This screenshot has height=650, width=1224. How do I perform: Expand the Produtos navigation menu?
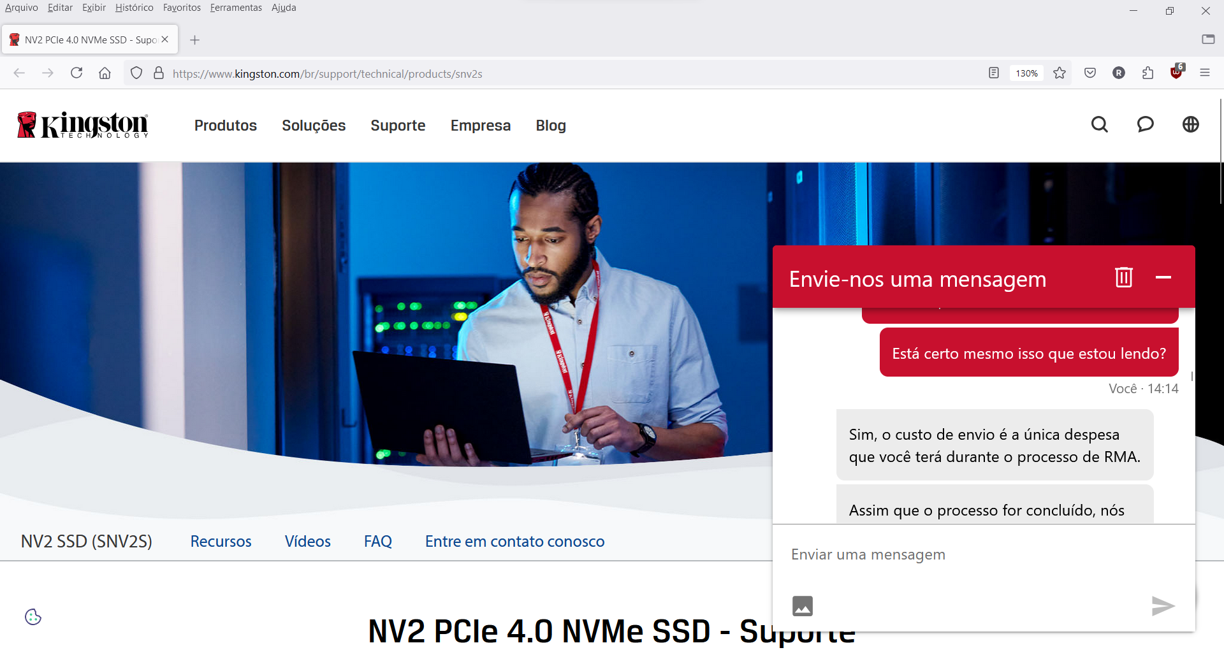(x=226, y=126)
